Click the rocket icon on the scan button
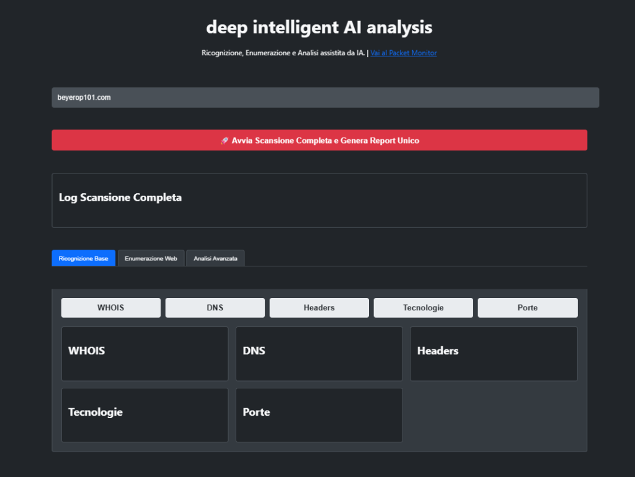This screenshot has width=635, height=477. click(x=226, y=140)
